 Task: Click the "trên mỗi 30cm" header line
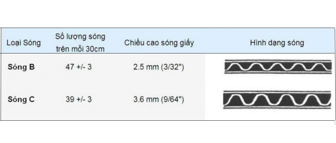(80, 50)
